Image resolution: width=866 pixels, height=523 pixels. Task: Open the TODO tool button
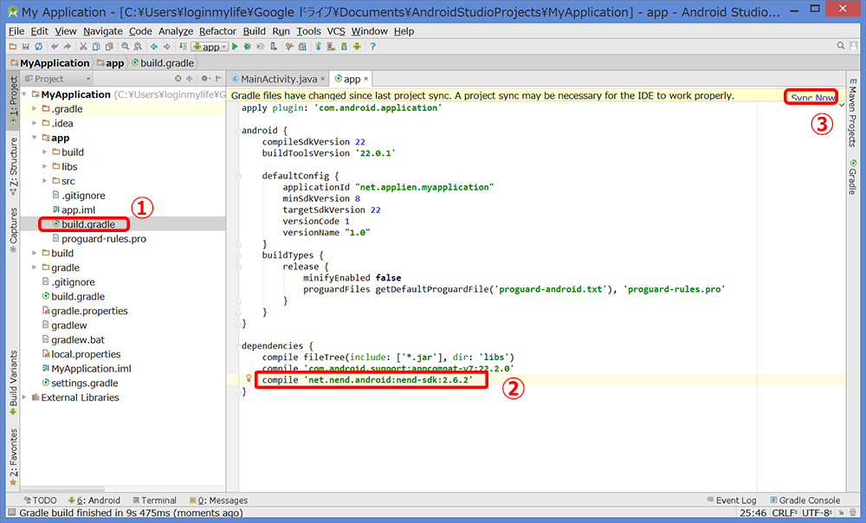click(x=40, y=500)
